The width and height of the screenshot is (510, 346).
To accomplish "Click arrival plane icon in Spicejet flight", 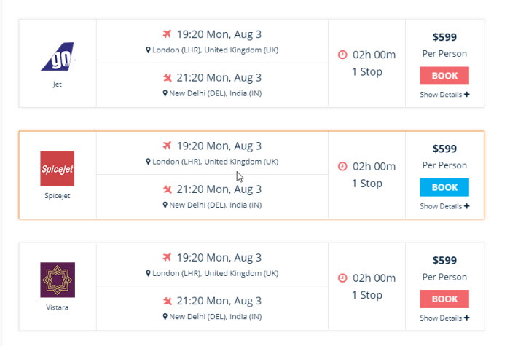I will [x=168, y=189].
